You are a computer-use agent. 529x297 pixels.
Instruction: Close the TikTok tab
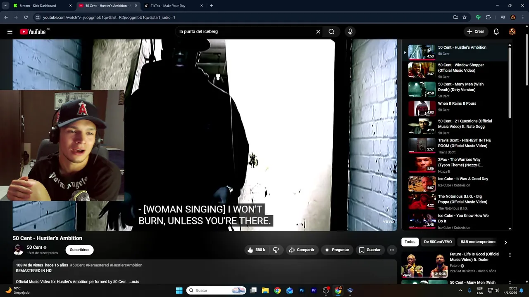pyautogui.click(x=201, y=6)
